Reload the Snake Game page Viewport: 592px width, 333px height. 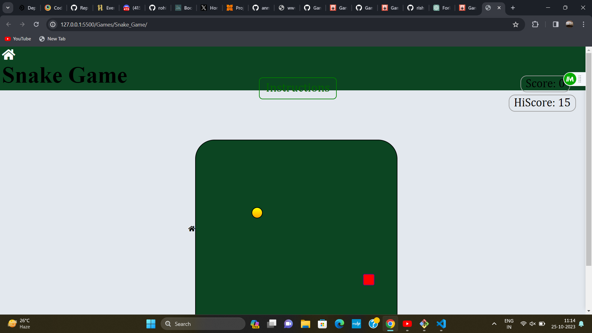[x=36, y=24]
